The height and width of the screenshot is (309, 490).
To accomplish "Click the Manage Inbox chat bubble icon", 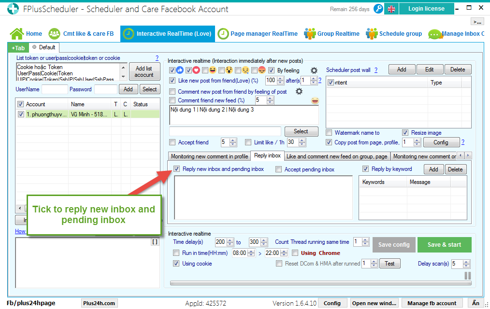I will [x=435, y=34].
